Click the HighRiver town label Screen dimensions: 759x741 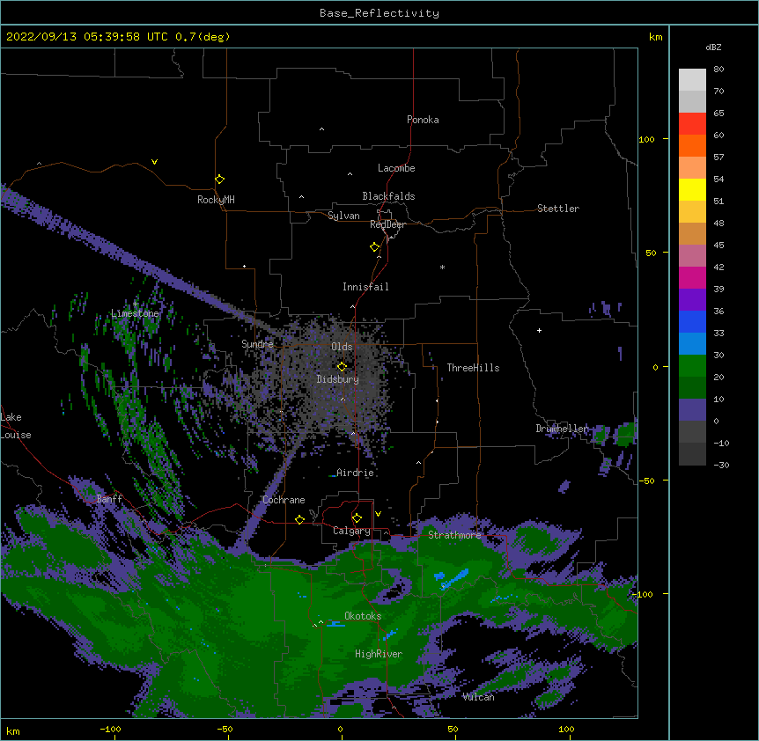(x=379, y=654)
